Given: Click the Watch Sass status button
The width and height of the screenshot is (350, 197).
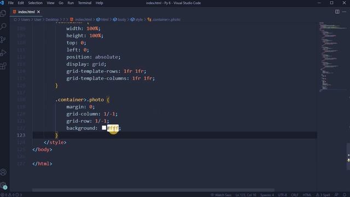Looking at the screenshot, I should pos(221,195).
